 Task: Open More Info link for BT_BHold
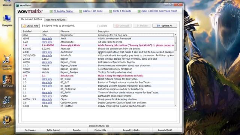(x=46, y=79)
